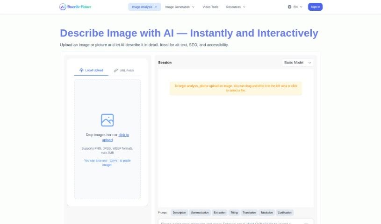Click the cloud upload icon

coord(81,70)
